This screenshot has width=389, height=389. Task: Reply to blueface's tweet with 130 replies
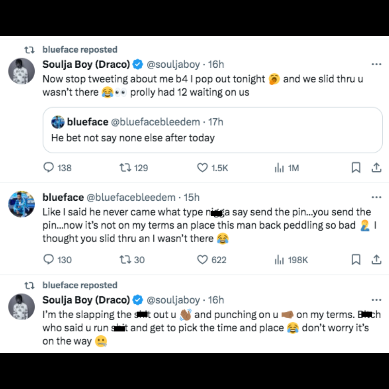pos(49,259)
